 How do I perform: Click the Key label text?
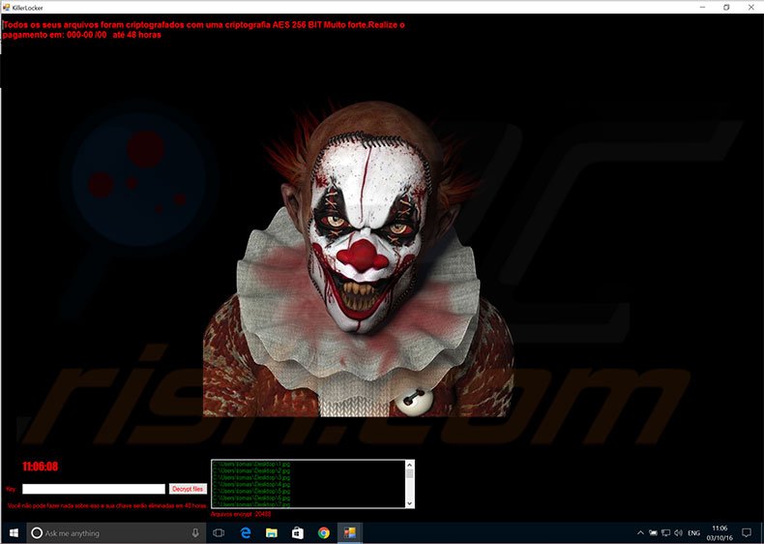point(12,489)
